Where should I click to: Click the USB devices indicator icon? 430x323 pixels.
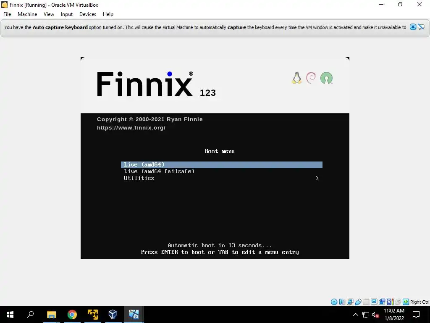click(358, 302)
